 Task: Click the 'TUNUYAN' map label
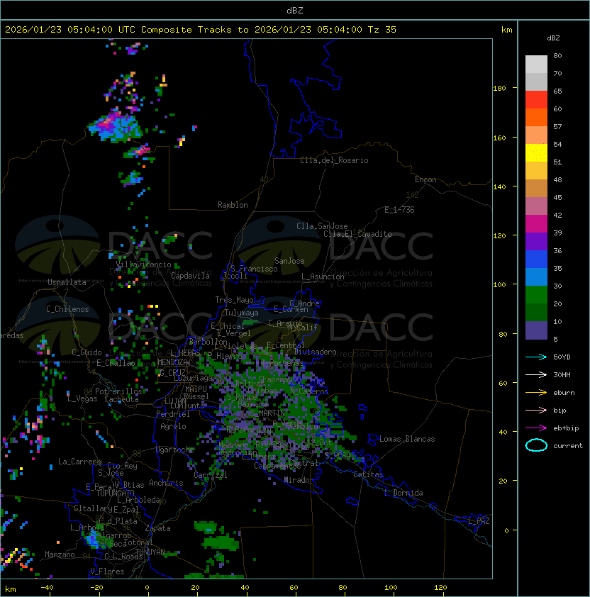coord(150,552)
